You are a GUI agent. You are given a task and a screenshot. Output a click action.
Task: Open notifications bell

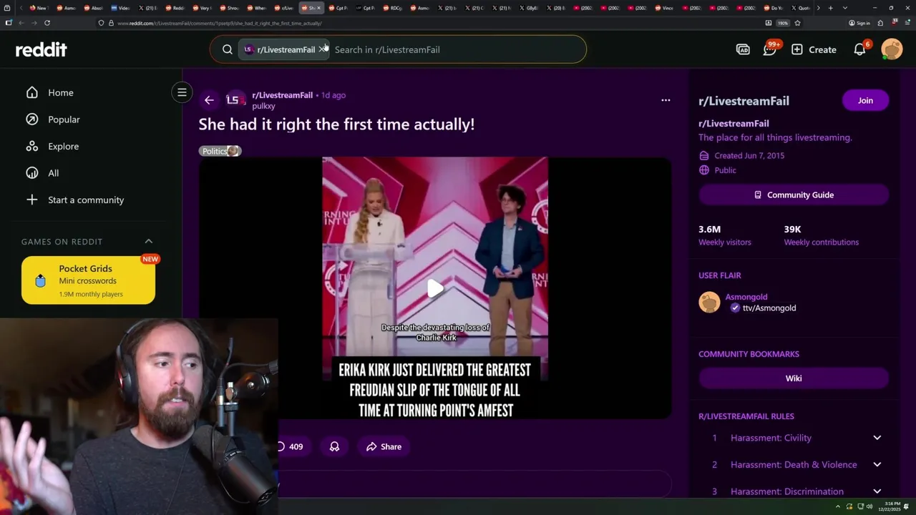(860, 49)
